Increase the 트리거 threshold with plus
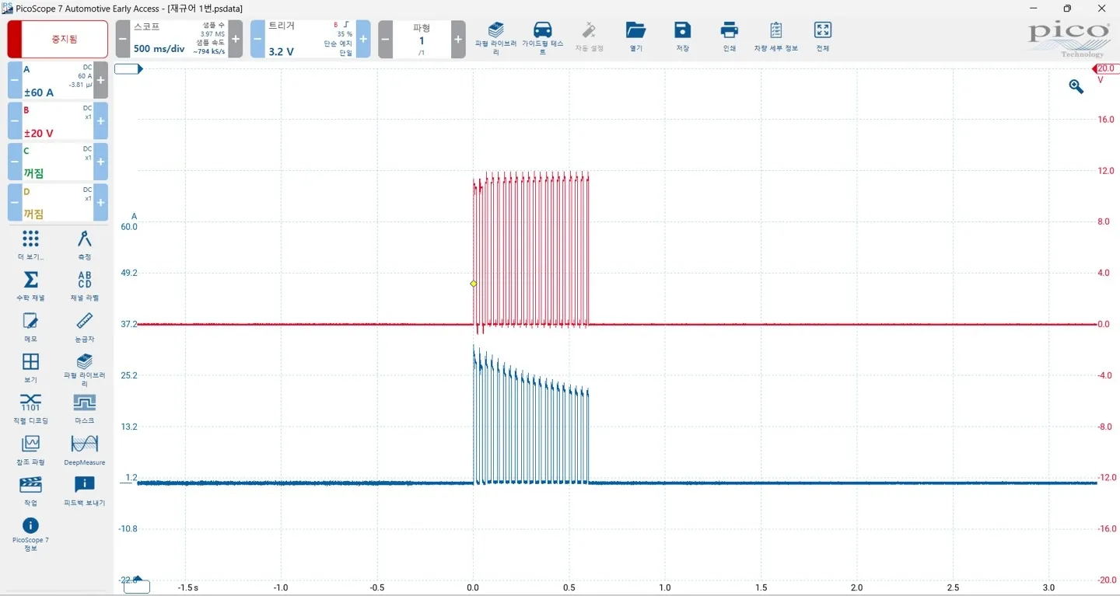This screenshot has height=596, width=1120. 363,39
